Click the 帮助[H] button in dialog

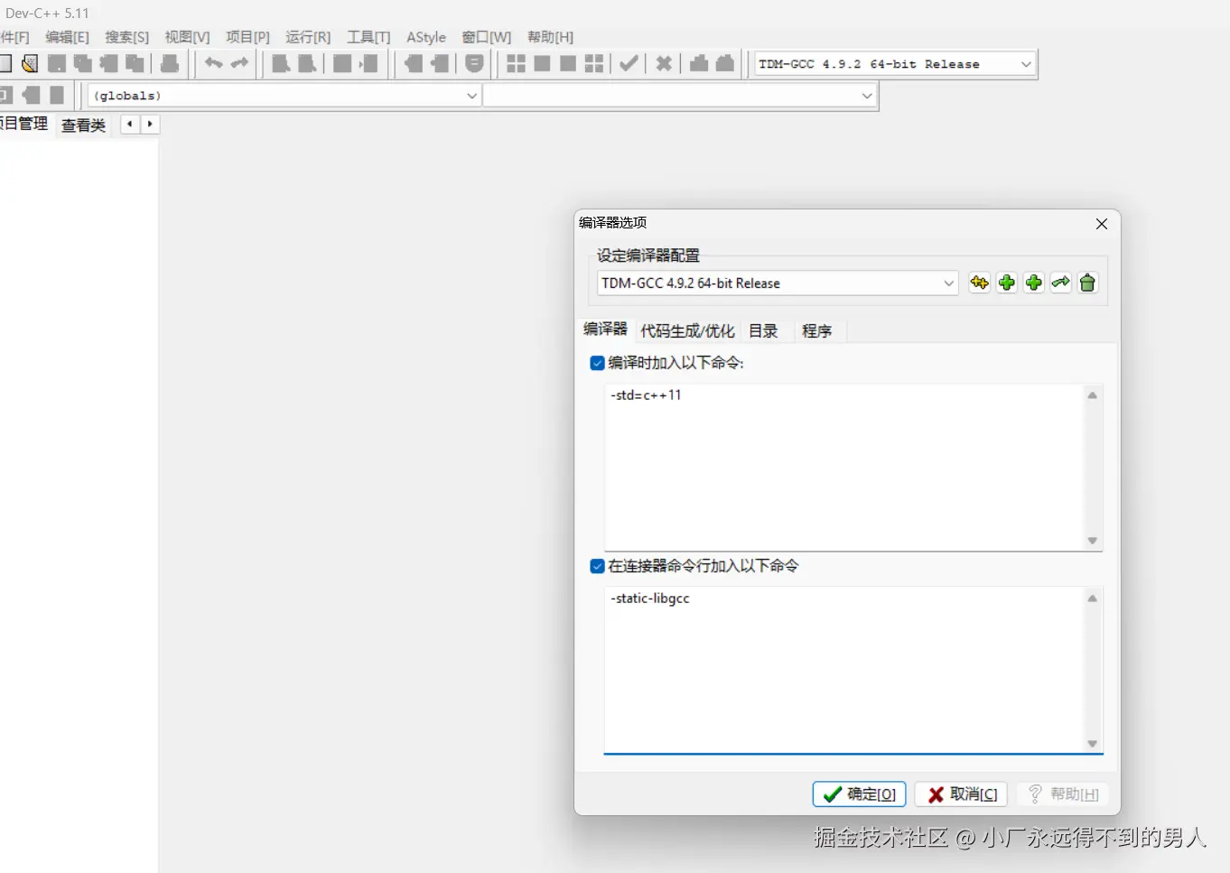coord(1063,794)
